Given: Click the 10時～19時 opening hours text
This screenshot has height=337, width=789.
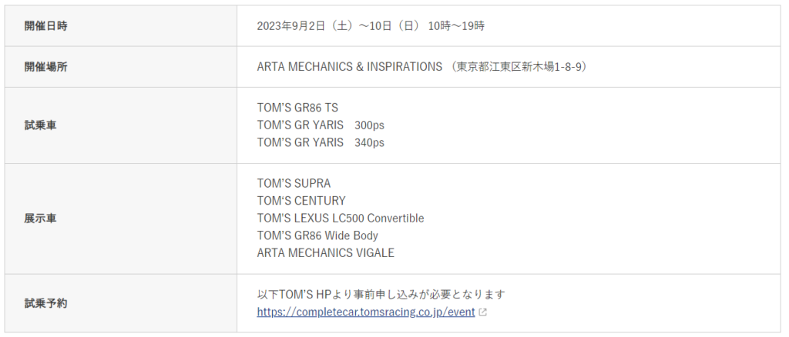Looking at the screenshot, I should [456, 26].
